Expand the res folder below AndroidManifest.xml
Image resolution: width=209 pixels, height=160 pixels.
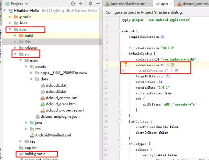[20, 141]
